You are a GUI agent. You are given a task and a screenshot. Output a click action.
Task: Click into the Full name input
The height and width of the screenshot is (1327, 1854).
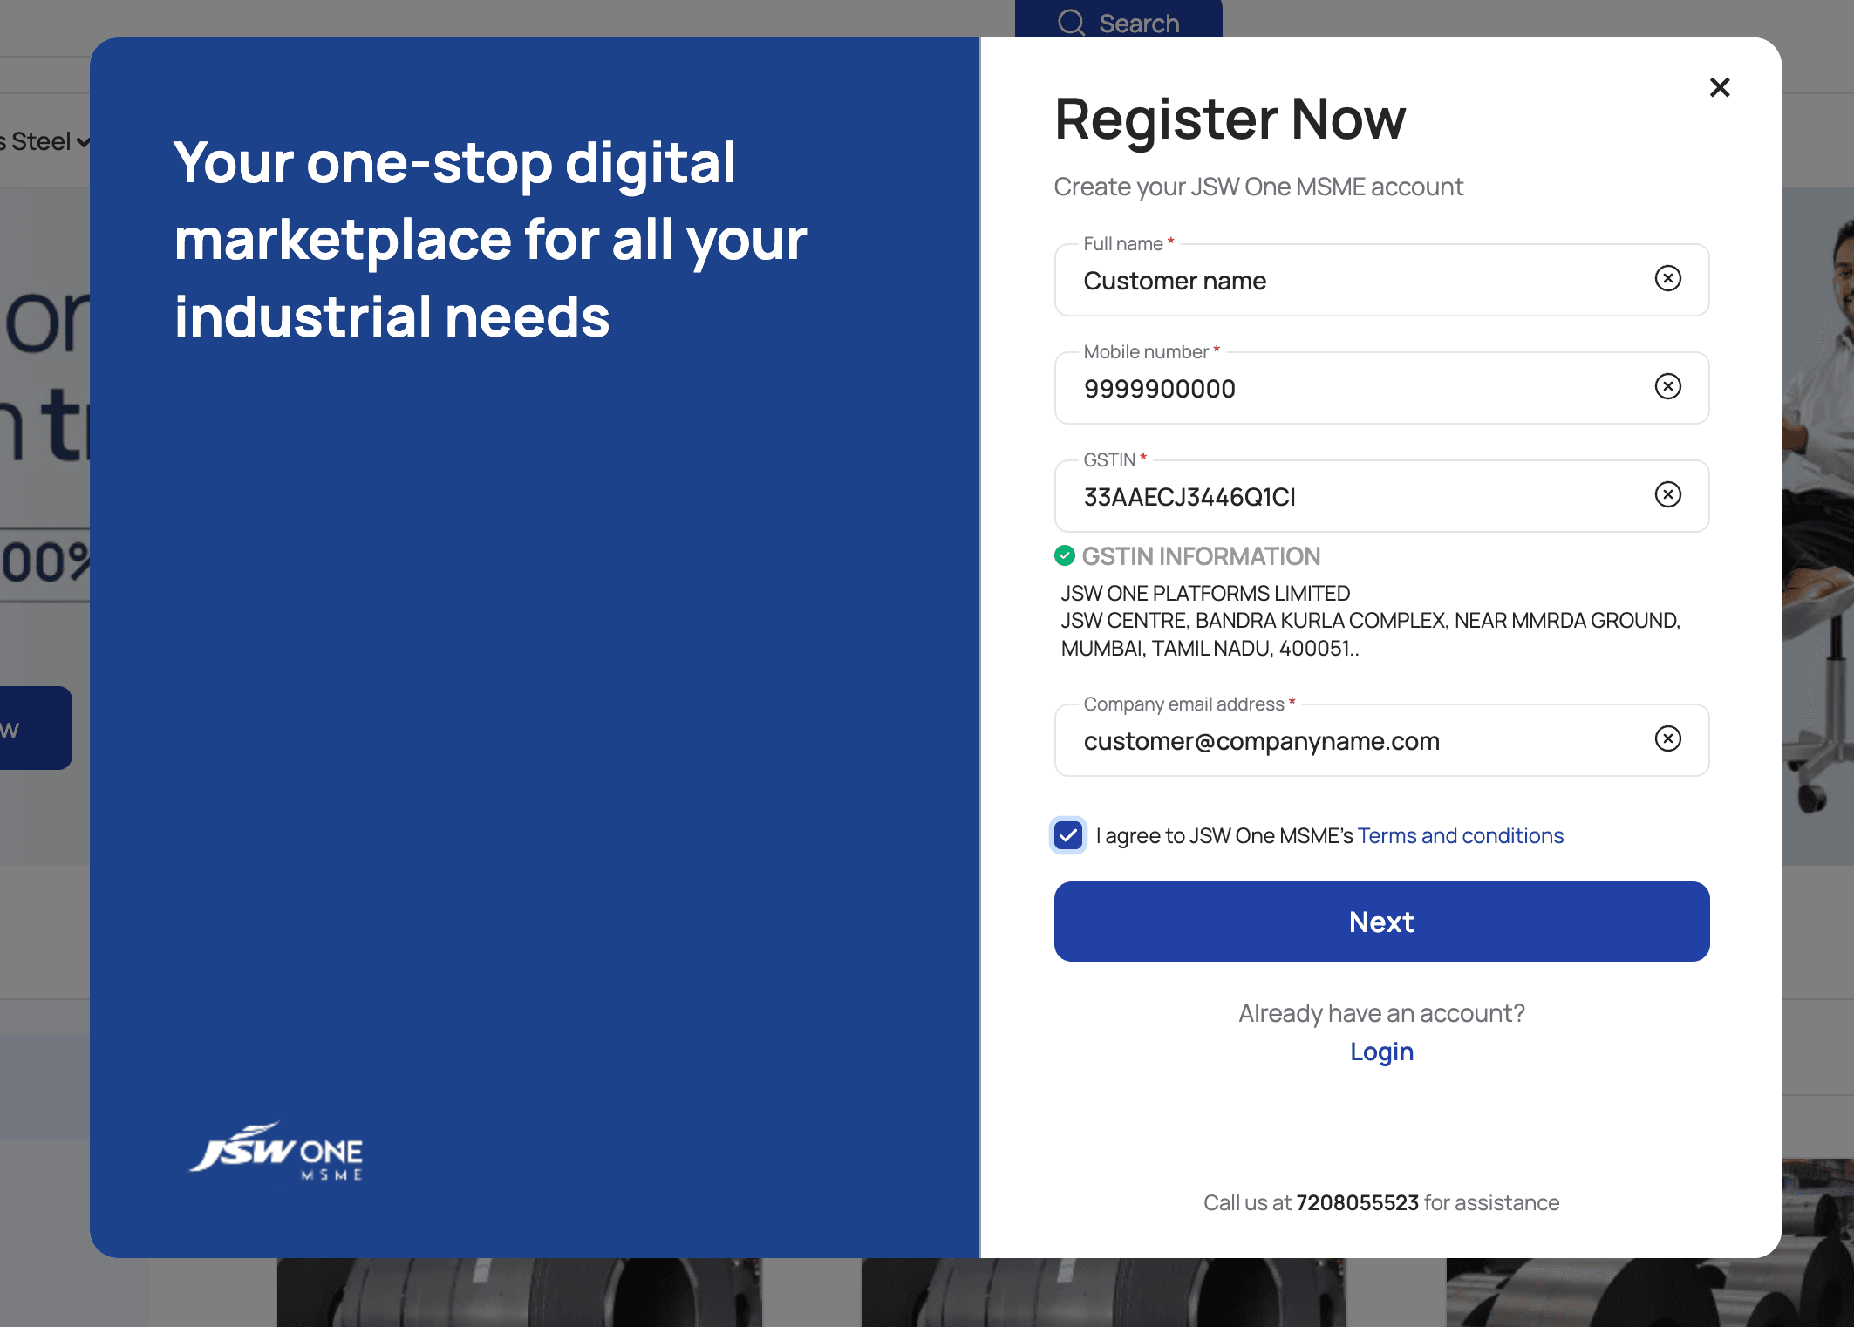[x=1352, y=281]
